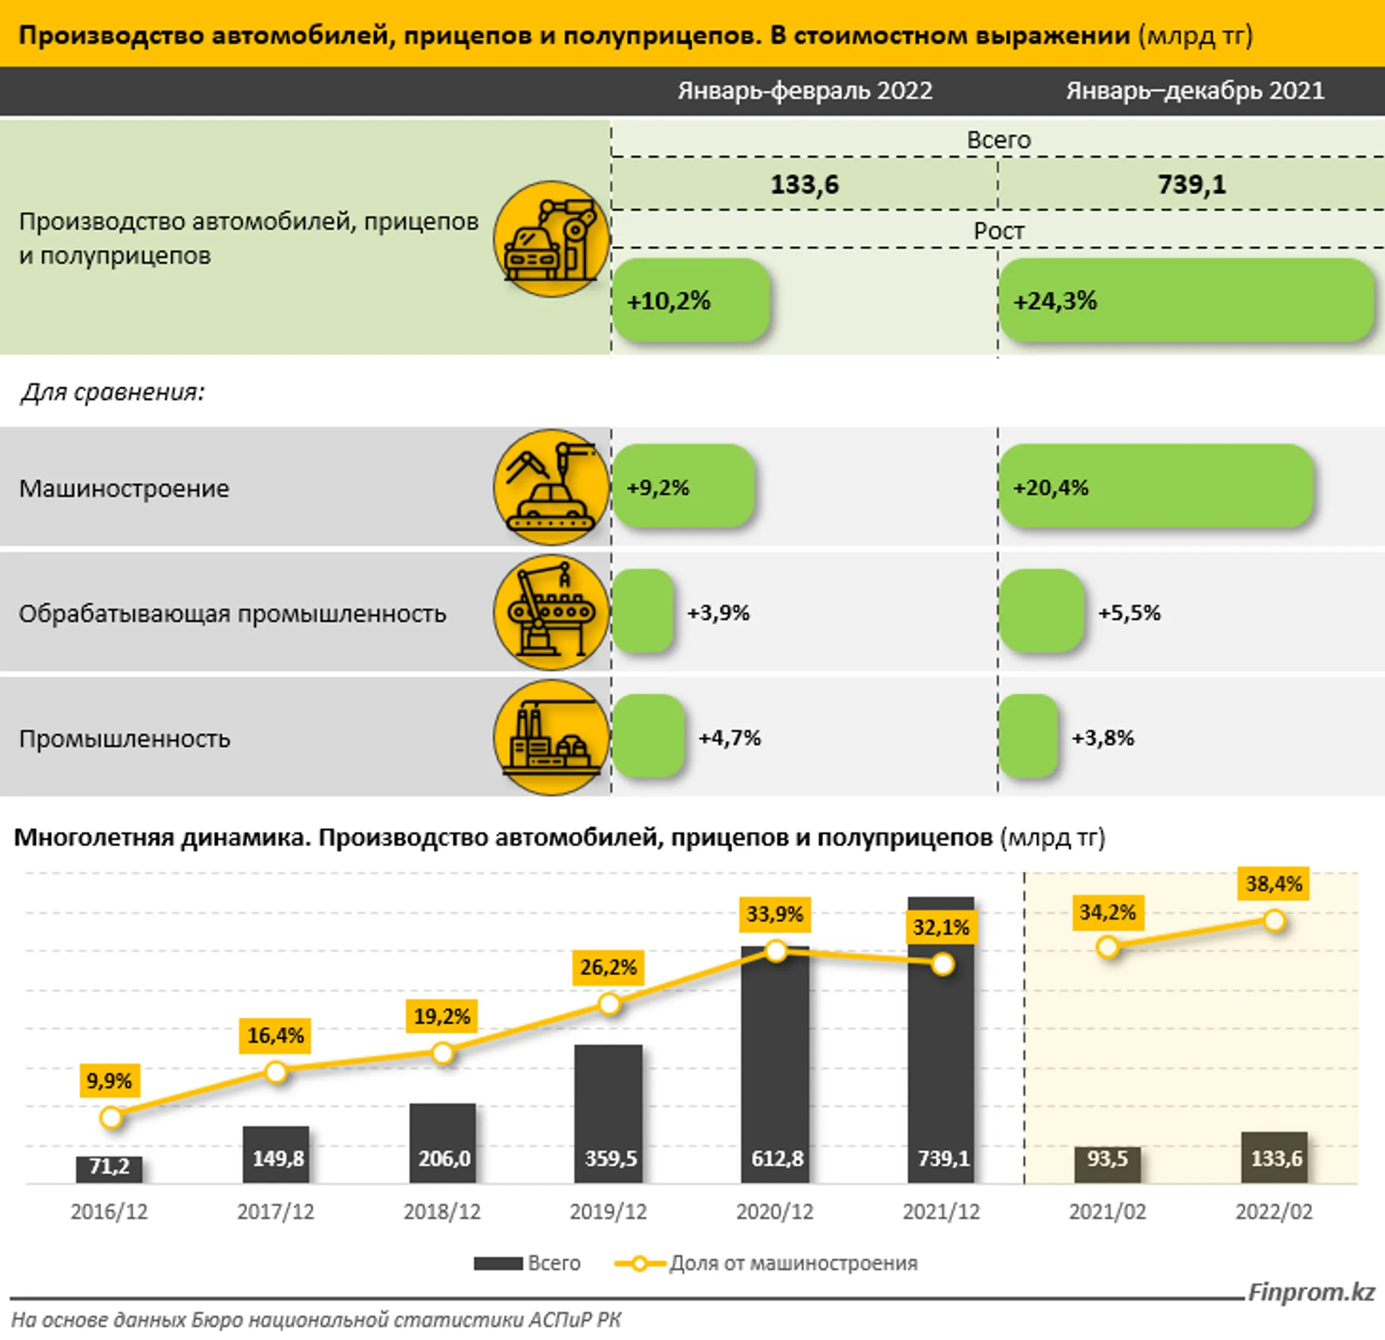Open the Finprom.kz source link
This screenshot has width=1385, height=1340.
[x=1311, y=1292]
